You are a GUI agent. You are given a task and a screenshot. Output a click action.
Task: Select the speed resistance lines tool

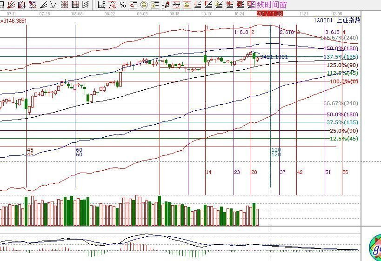[x=43, y=5]
